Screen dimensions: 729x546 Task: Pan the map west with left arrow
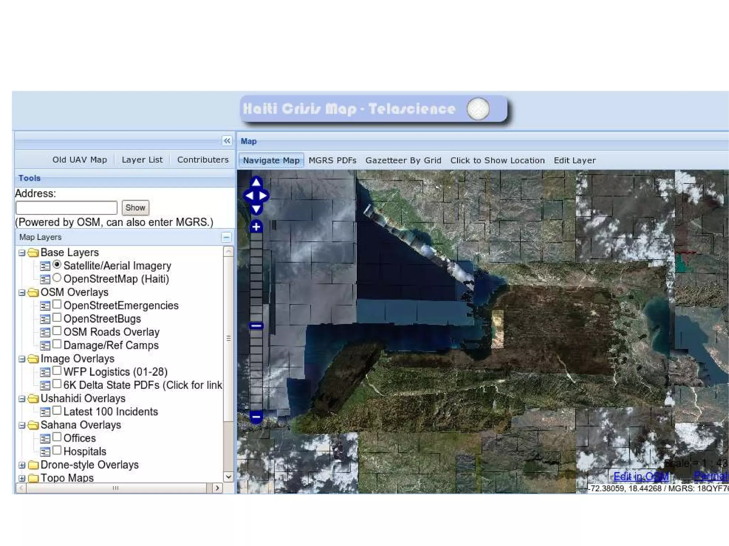pos(249,196)
